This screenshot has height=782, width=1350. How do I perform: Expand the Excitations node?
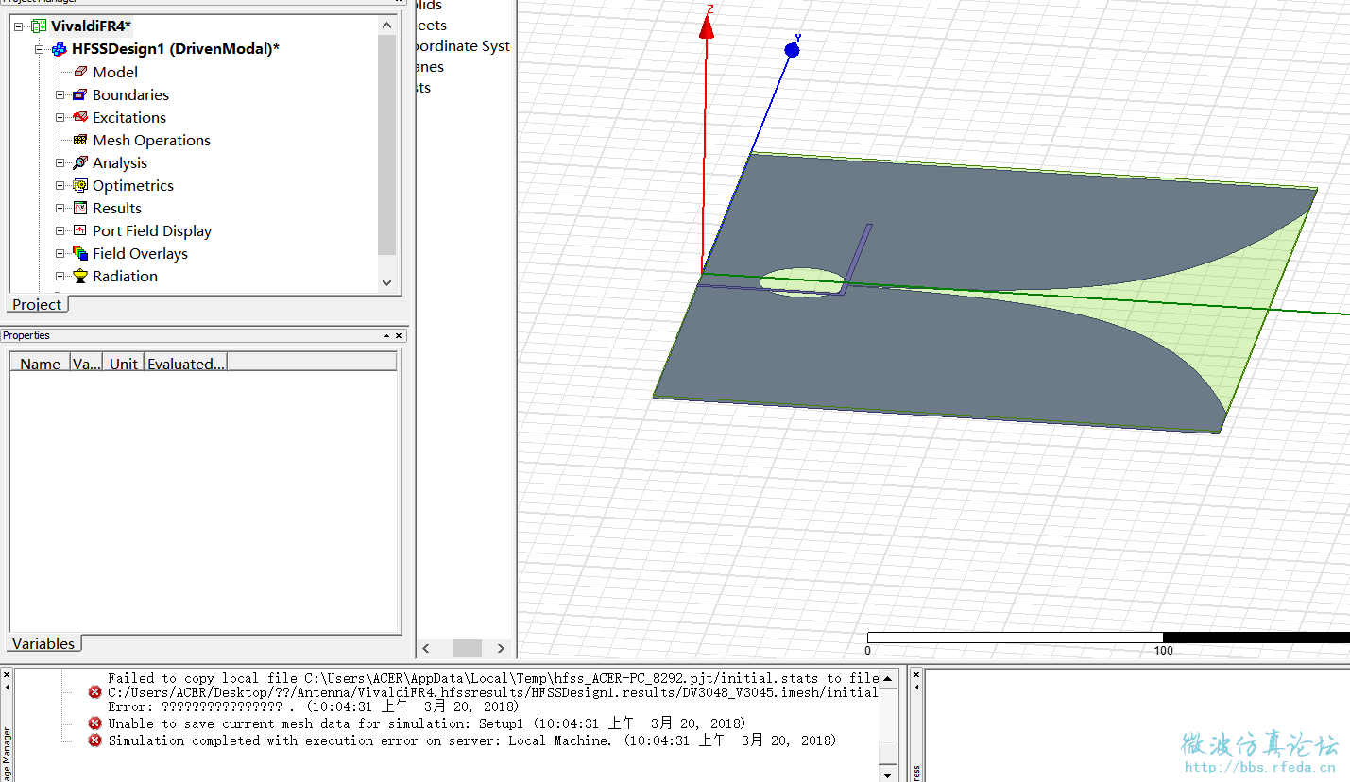pyautogui.click(x=60, y=117)
